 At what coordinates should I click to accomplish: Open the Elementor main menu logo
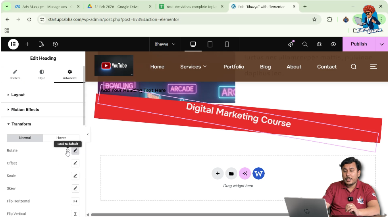(x=13, y=44)
